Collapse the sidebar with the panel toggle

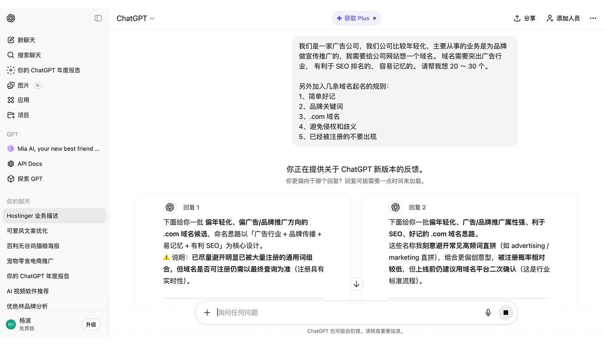pos(98,18)
